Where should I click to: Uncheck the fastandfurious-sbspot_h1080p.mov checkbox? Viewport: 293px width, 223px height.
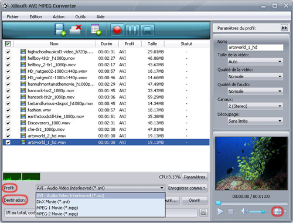click(x=8, y=103)
